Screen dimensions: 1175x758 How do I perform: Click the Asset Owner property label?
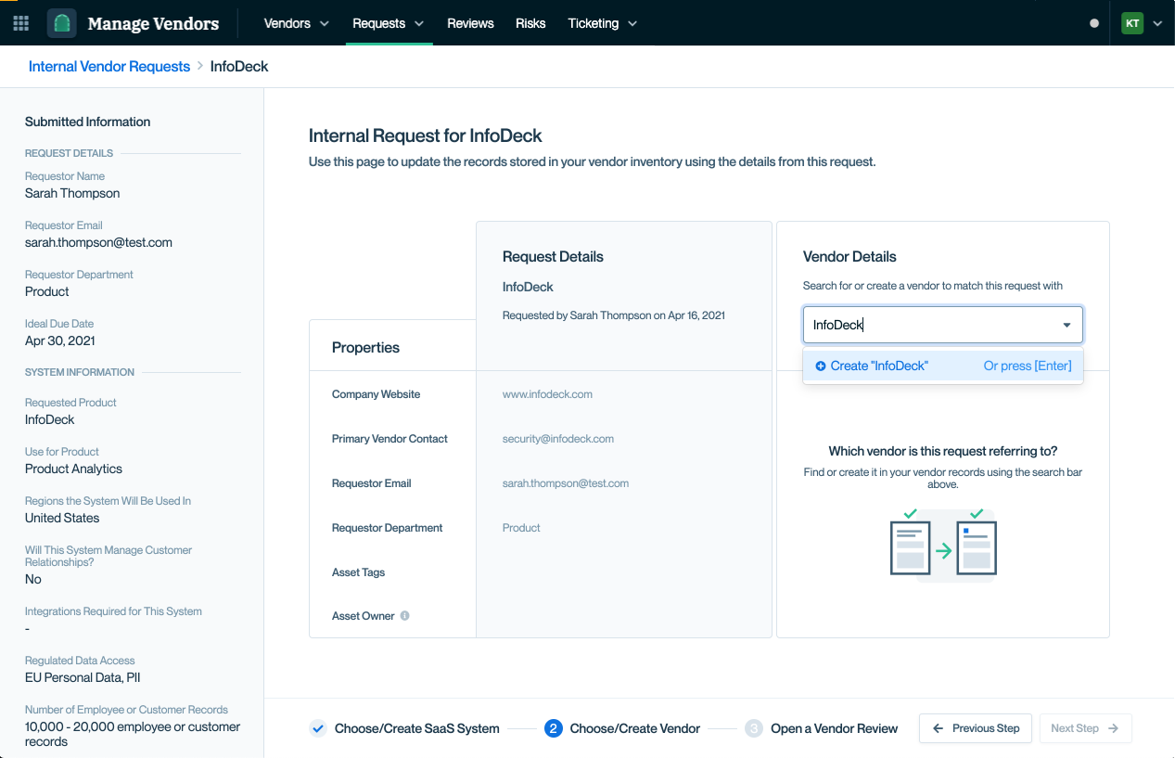tap(364, 616)
